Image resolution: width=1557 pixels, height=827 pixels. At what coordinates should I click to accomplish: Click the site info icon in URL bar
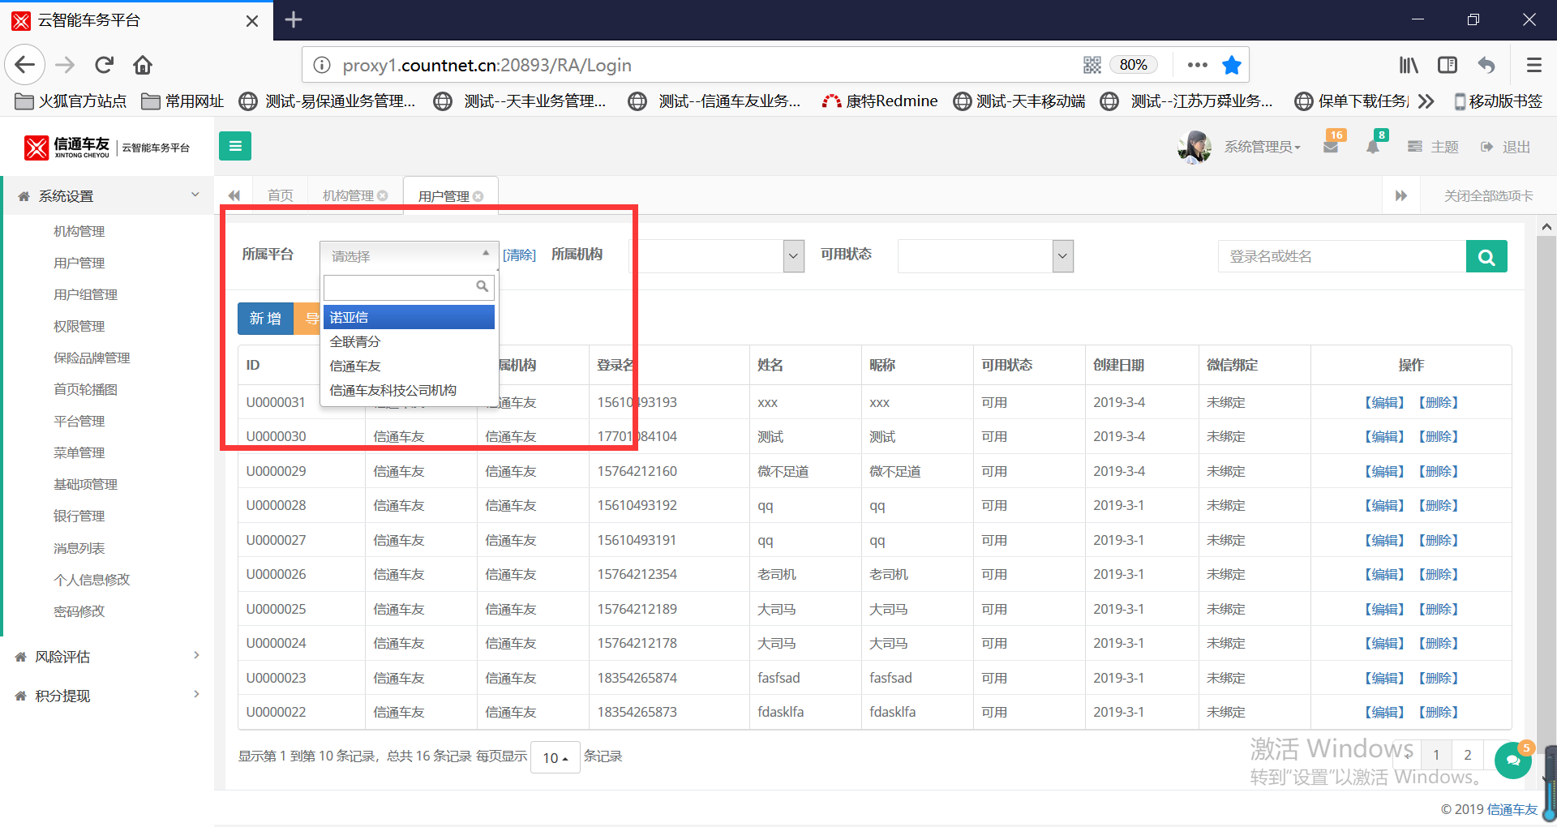(x=322, y=65)
